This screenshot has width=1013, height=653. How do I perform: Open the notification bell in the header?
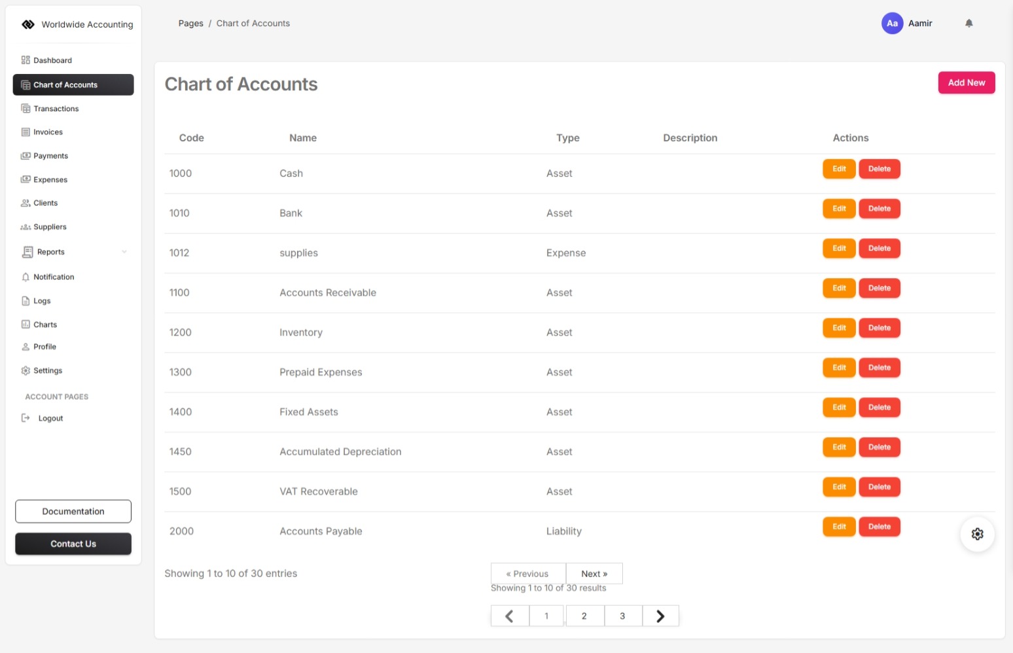(969, 23)
